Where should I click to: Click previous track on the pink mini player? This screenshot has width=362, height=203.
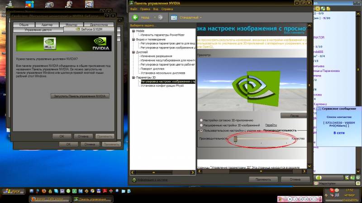click(301, 199)
